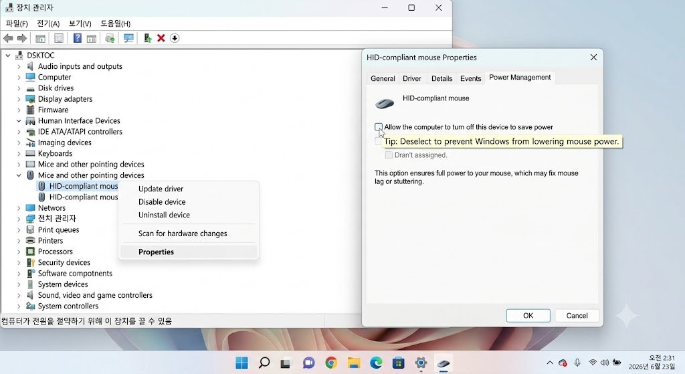The width and height of the screenshot is (685, 374).
Task: Expand the Print queues node
Action: (19, 229)
